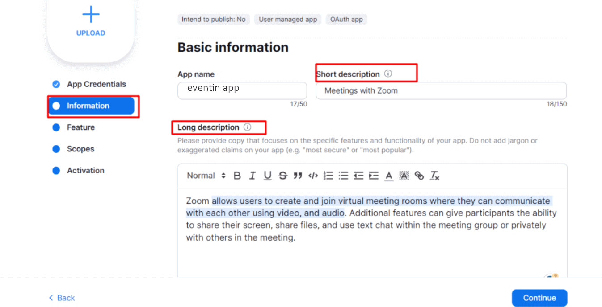
Task: Show the Long description info tooltip
Action: coord(247,127)
